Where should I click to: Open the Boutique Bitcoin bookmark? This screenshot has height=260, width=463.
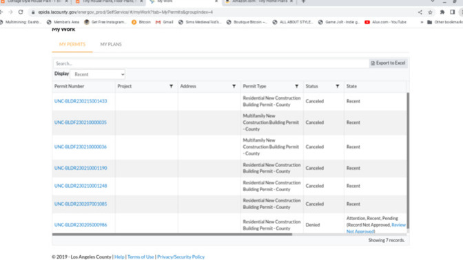pyautogui.click(x=247, y=22)
